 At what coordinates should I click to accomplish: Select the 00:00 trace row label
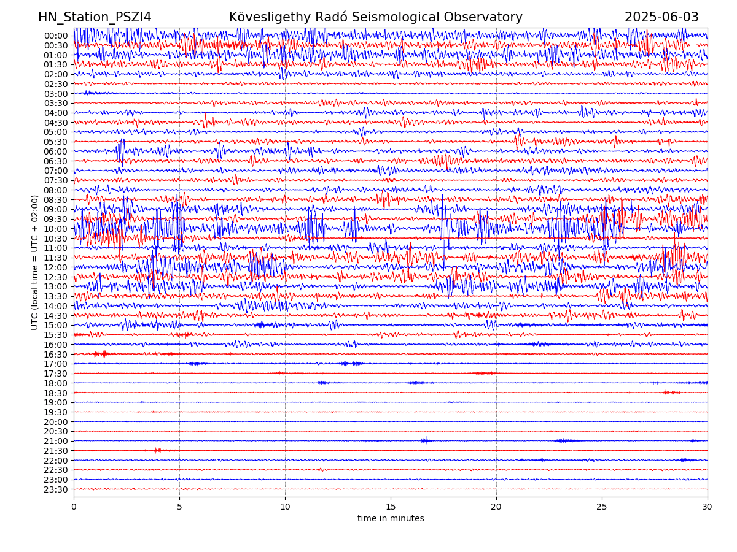(55, 36)
